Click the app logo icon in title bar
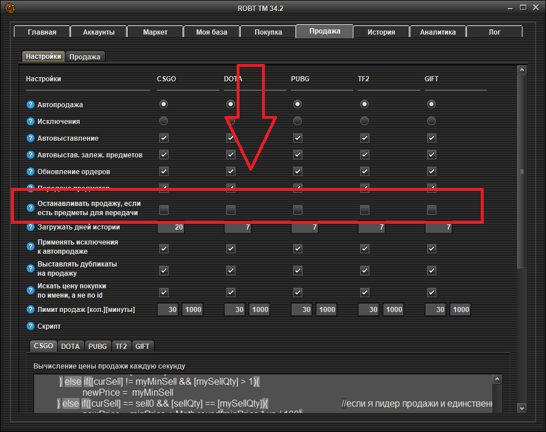 (10, 8)
